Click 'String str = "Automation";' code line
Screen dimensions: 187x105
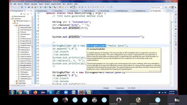[x=72, y=22]
